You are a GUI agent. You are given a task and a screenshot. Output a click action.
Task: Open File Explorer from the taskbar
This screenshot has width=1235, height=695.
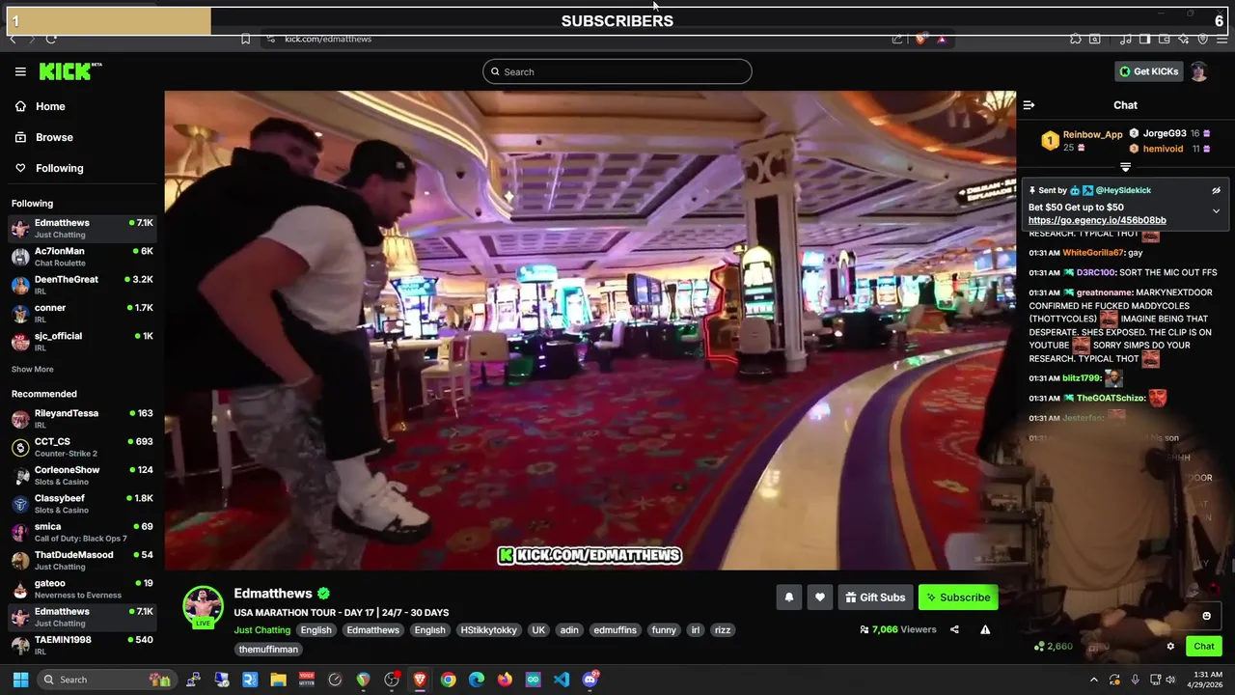tap(278, 680)
